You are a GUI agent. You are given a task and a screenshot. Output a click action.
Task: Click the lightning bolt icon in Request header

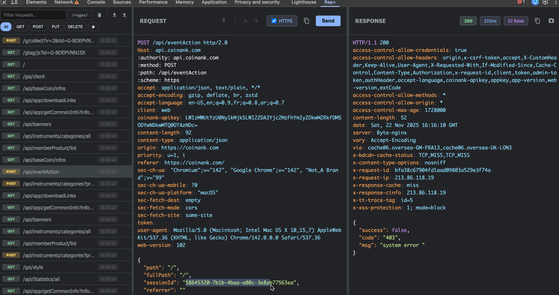pyautogui.click(x=224, y=21)
